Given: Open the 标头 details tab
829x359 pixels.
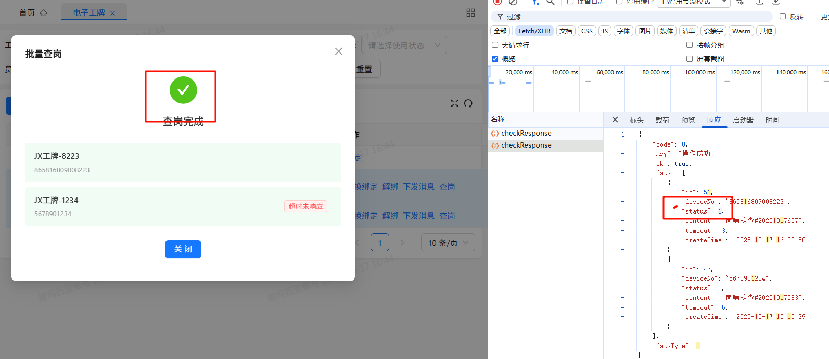Looking at the screenshot, I should click(637, 120).
